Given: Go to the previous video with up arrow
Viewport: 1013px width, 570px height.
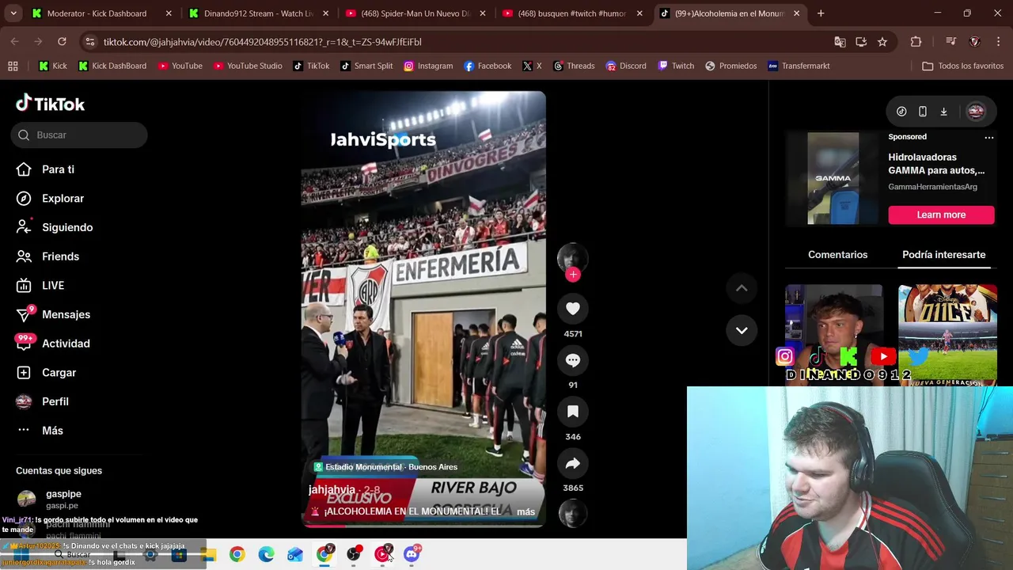Looking at the screenshot, I should pyautogui.click(x=742, y=288).
